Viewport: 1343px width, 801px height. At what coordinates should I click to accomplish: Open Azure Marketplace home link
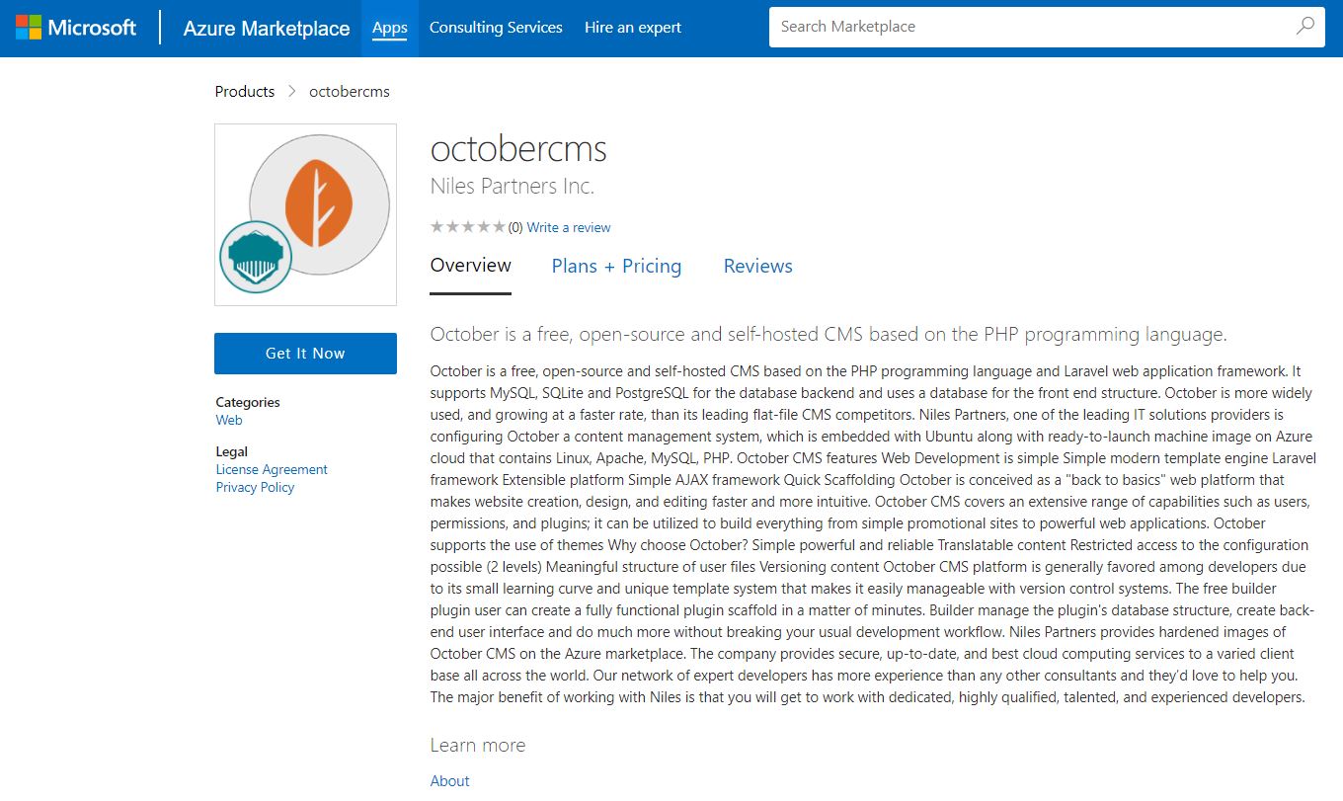pos(267,28)
